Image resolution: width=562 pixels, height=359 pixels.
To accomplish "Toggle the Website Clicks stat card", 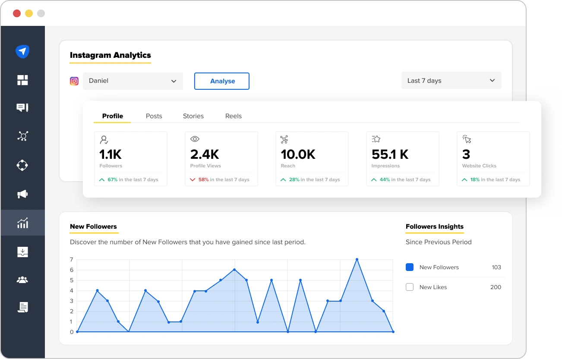I will point(493,158).
